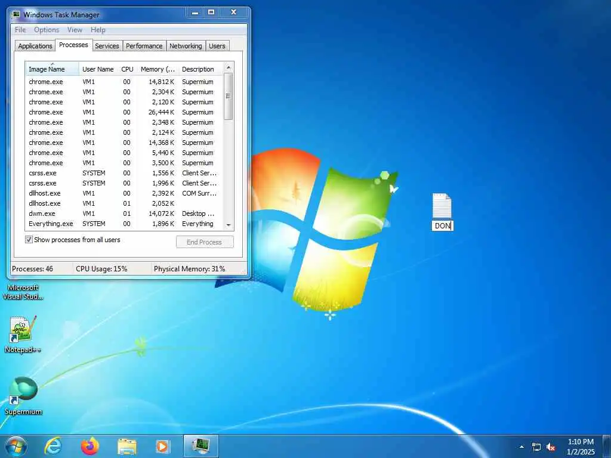Open the File menu
The image size is (611, 458).
pyautogui.click(x=20, y=30)
